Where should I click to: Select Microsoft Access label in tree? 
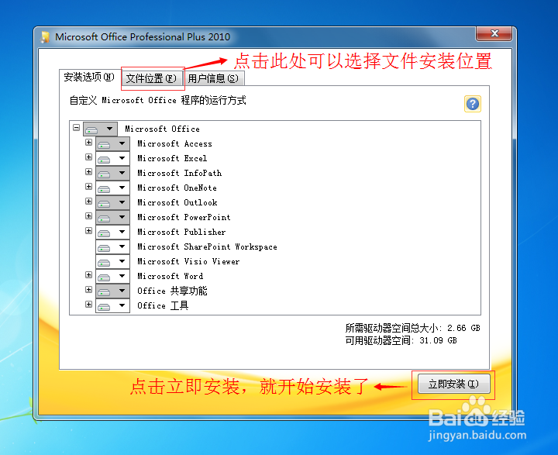tap(174, 144)
